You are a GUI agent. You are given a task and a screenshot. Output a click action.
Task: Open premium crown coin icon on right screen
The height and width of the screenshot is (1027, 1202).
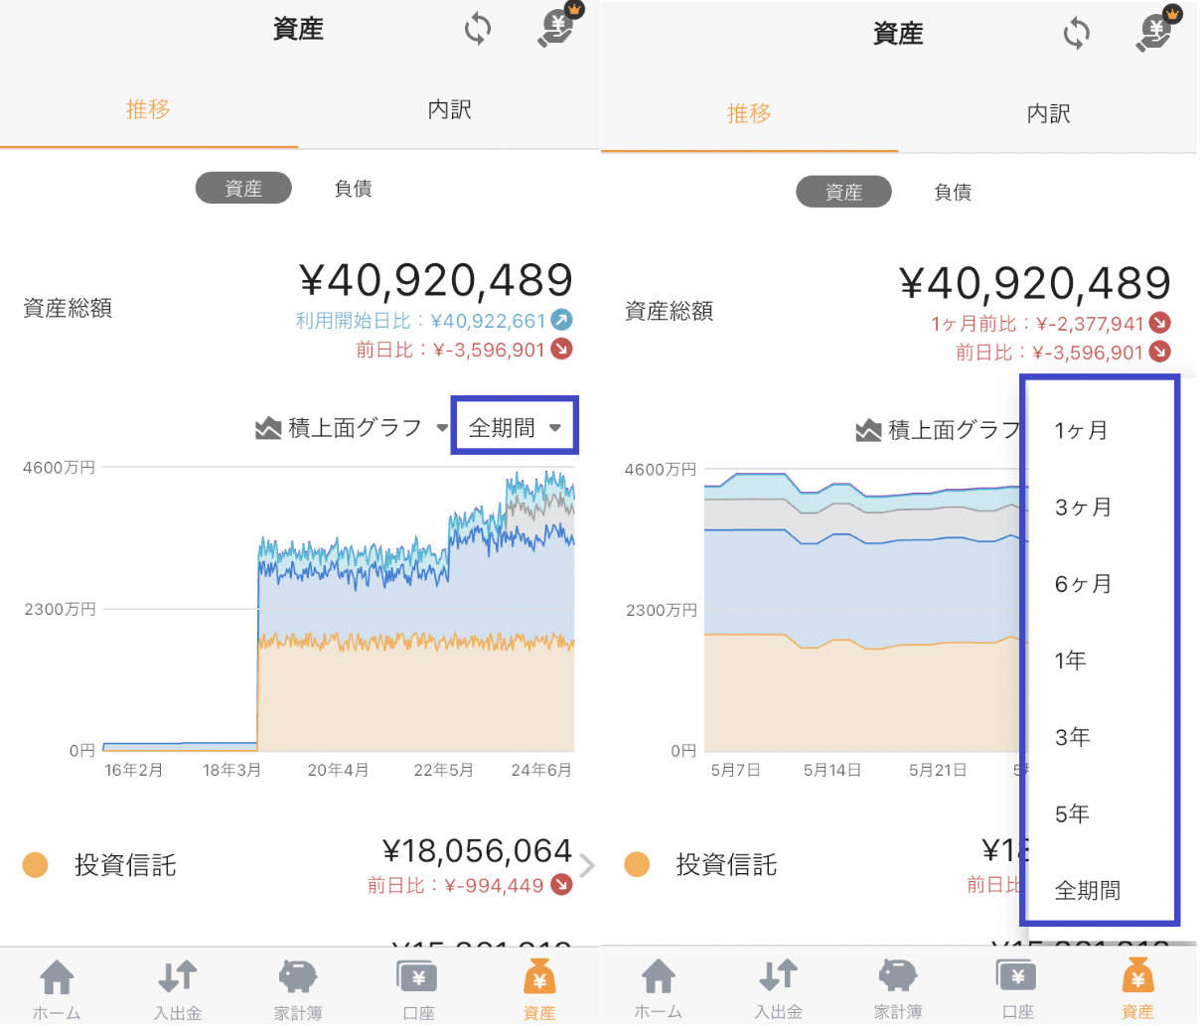(x=1158, y=30)
